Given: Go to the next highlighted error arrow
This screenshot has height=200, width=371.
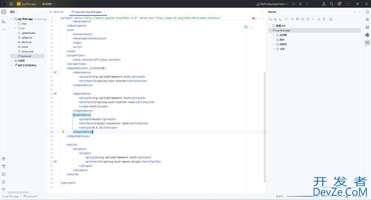Looking at the screenshot, I should (x=263, y=18).
